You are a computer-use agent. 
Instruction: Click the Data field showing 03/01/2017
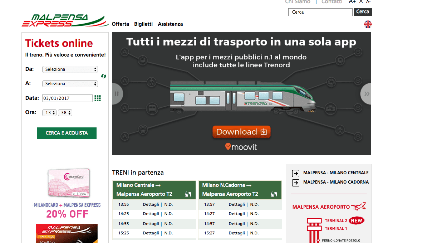pos(67,98)
